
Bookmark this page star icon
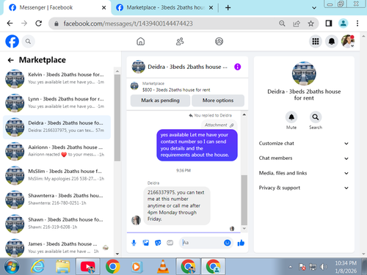coord(310,23)
